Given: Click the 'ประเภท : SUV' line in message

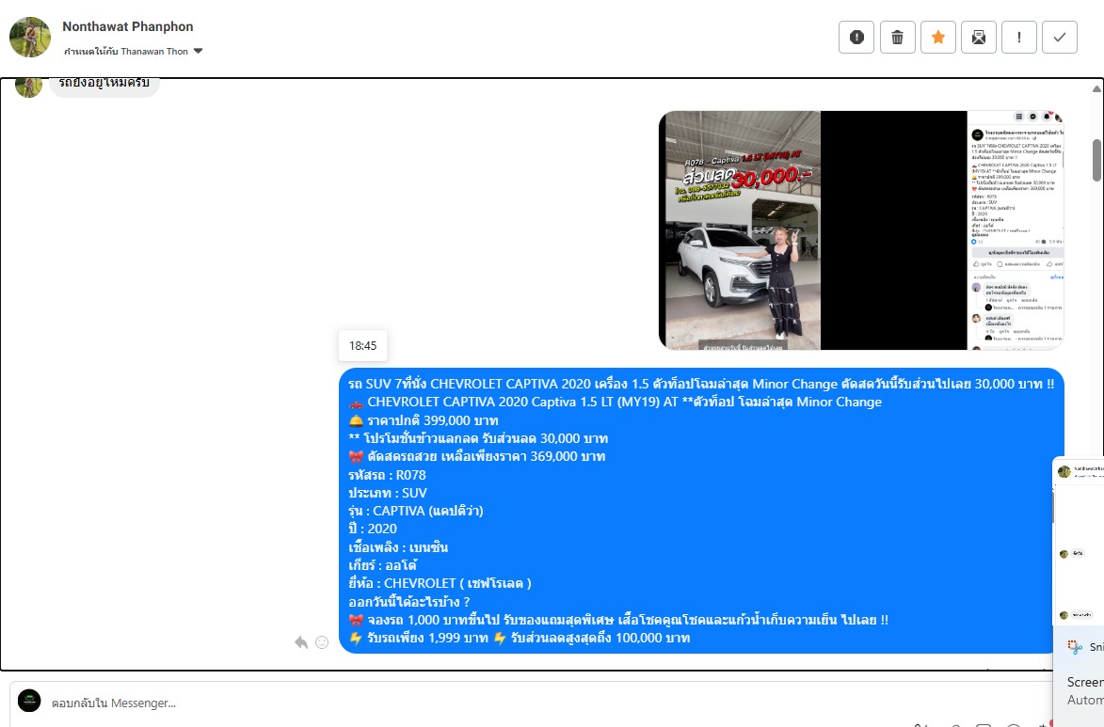Looking at the screenshot, I should click(x=388, y=493).
